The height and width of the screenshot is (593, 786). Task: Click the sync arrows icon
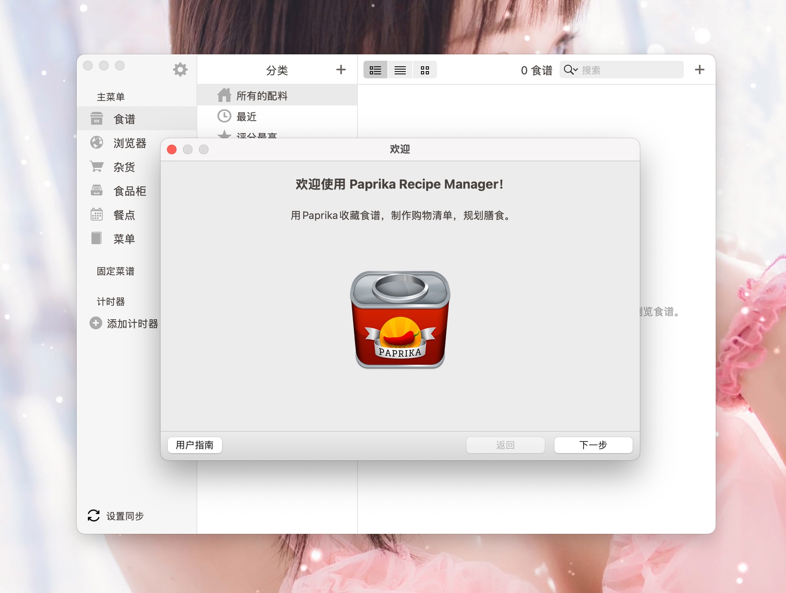[x=93, y=515]
